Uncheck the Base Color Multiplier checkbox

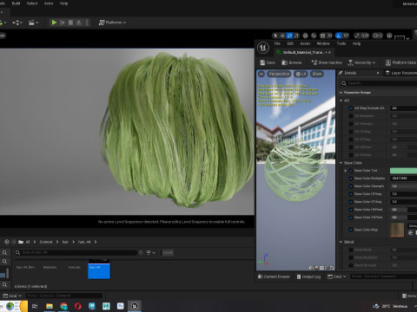(351, 179)
